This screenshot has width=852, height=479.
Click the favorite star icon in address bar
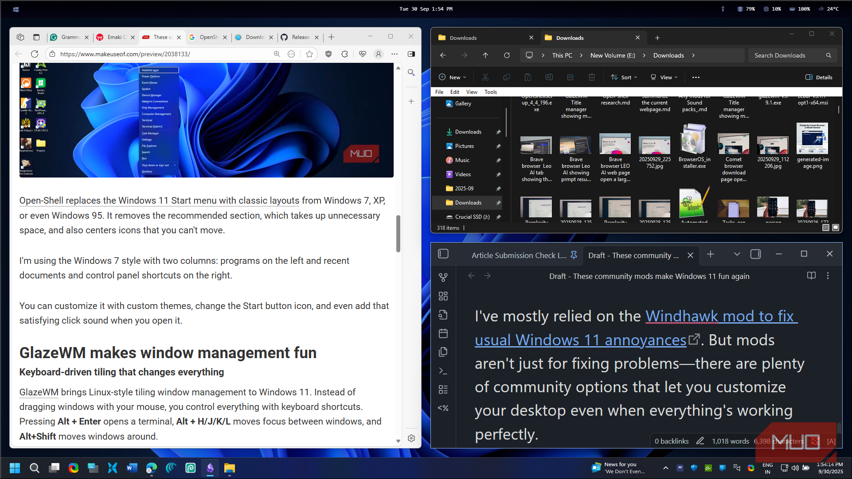coord(309,54)
